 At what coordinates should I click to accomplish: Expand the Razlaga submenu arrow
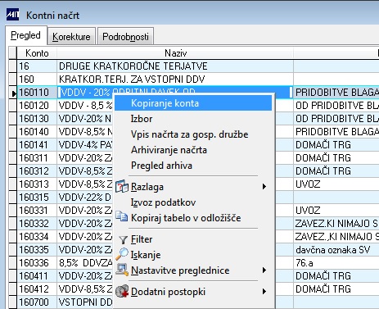tap(264, 187)
